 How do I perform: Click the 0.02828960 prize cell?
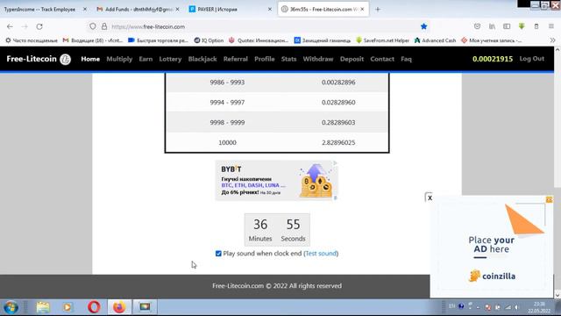coord(338,103)
